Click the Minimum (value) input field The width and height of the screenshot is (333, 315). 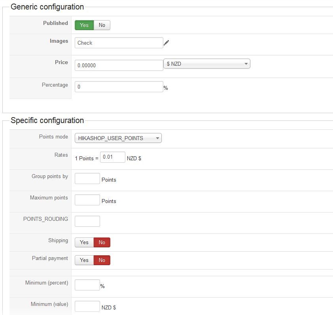point(87,306)
